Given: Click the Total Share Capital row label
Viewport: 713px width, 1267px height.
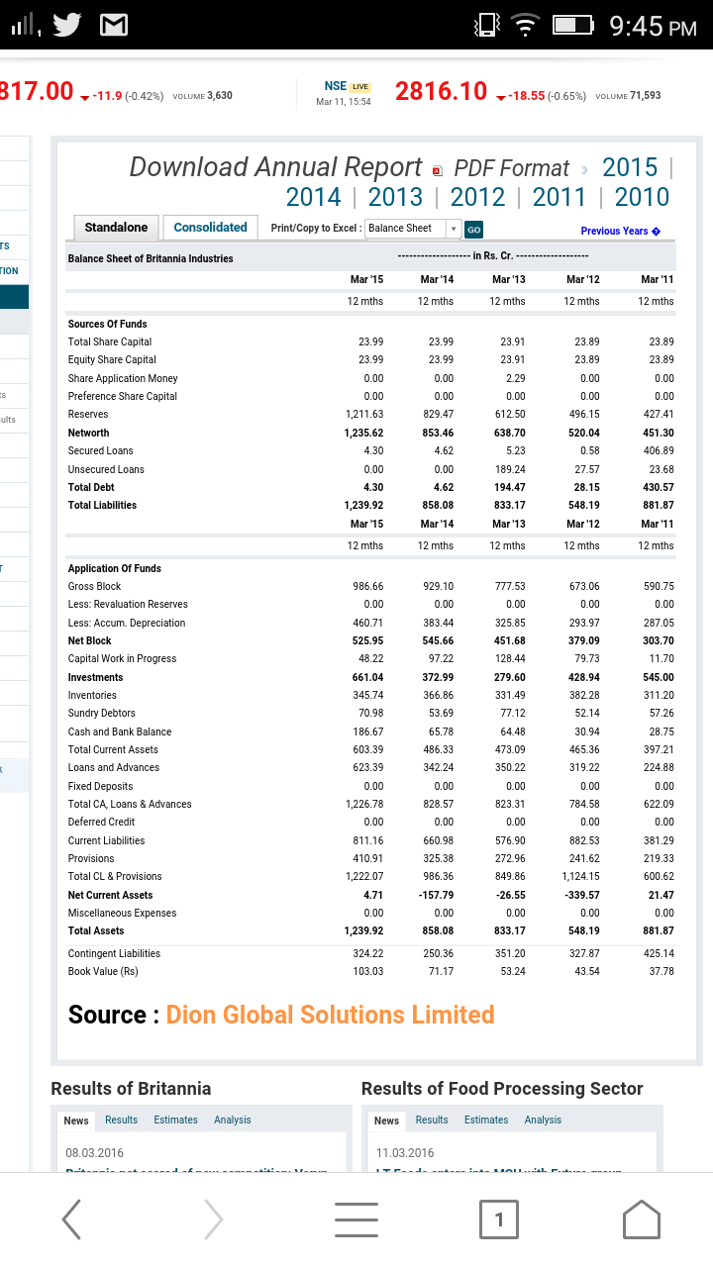Looking at the screenshot, I should click(x=110, y=341).
